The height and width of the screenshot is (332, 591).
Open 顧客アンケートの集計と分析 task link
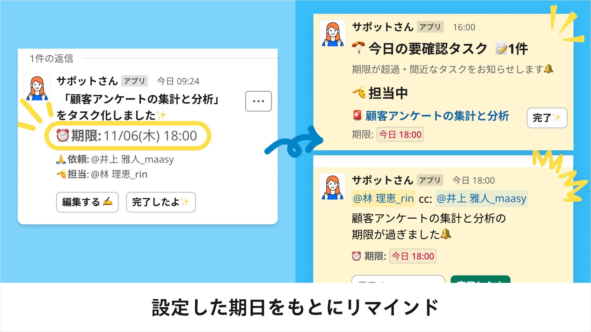point(437,116)
